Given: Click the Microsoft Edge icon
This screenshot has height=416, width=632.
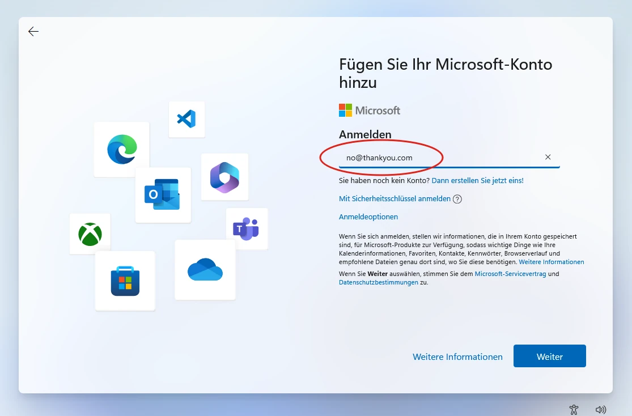Looking at the screenshot, I should click(121, 149).
